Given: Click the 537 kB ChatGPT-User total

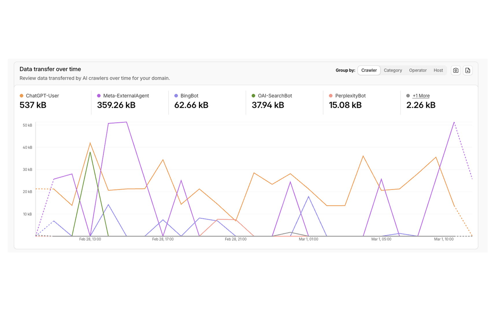Looking at the screenshot, I should [33, 105].
